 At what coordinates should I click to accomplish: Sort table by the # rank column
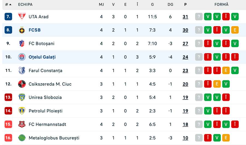[x=8, y=5]
